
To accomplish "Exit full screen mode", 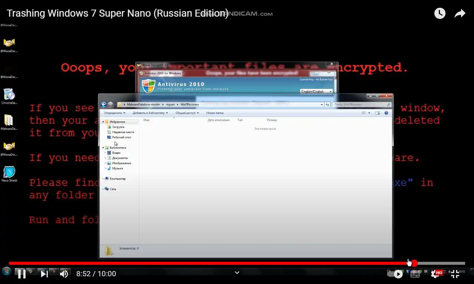I will pyautogui.click(x=455, y=274).
